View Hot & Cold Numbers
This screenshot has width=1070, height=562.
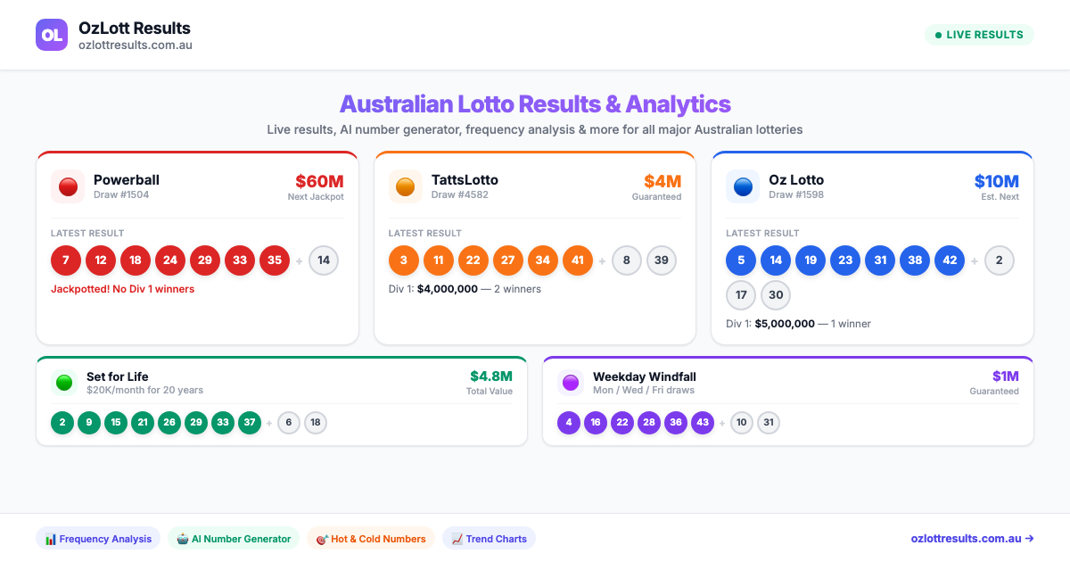click(370, 539)
